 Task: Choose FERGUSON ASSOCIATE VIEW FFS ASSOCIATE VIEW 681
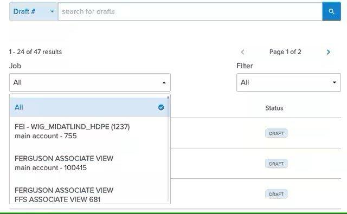coord(88,194)
